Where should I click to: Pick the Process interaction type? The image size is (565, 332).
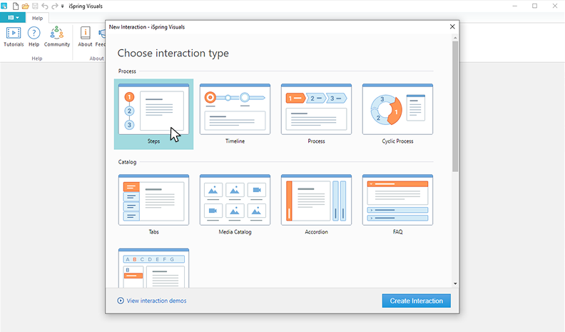316,109
